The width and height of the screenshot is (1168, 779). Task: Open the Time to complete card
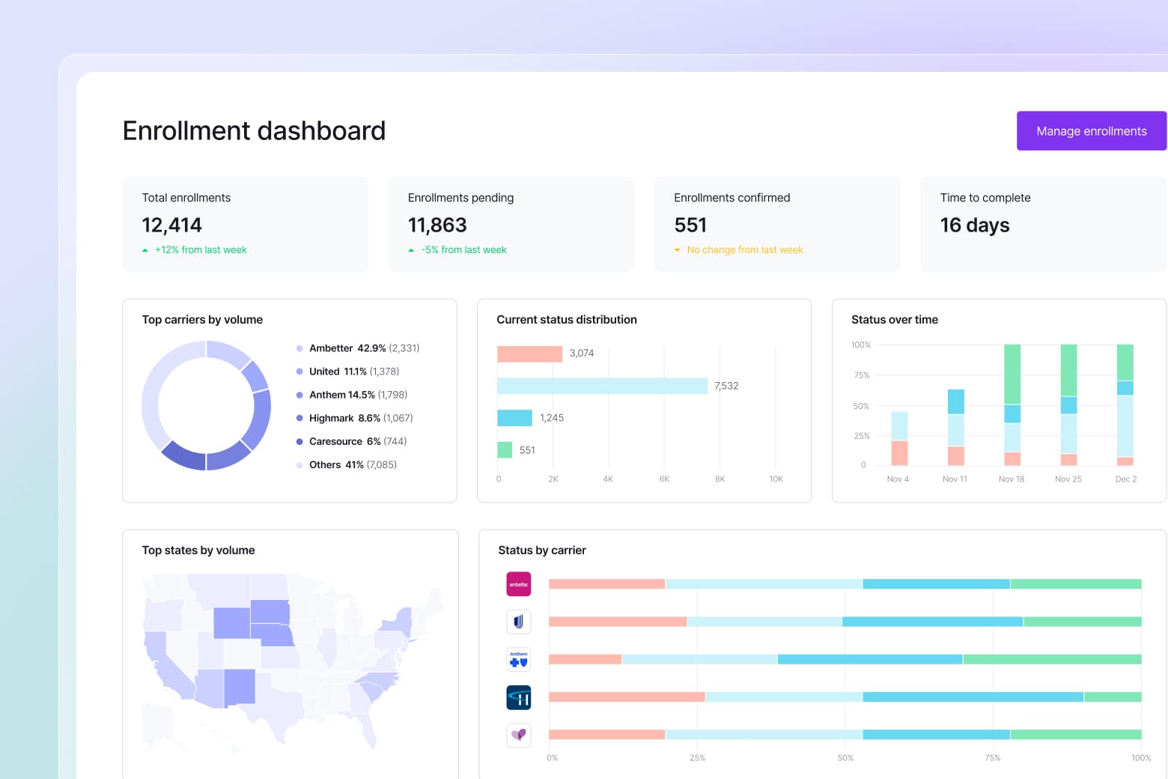pyautogui.click(x=1043, y=224)
